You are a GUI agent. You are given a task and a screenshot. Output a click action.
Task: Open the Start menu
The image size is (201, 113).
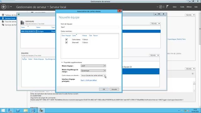click(x=3, y=110)
